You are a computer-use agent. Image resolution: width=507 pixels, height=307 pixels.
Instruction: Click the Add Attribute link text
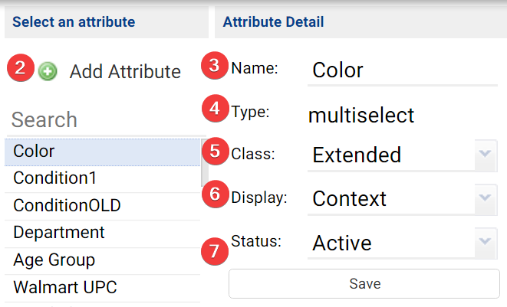(125, 72)
